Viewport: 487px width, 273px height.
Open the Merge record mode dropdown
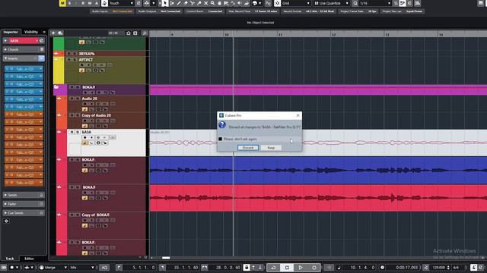[53, 268]
